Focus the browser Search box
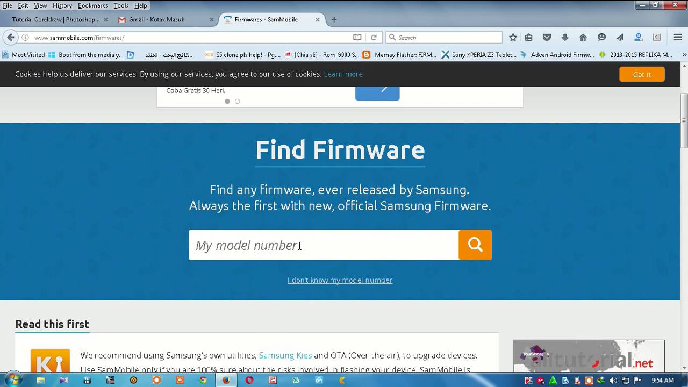 point(444,38)
